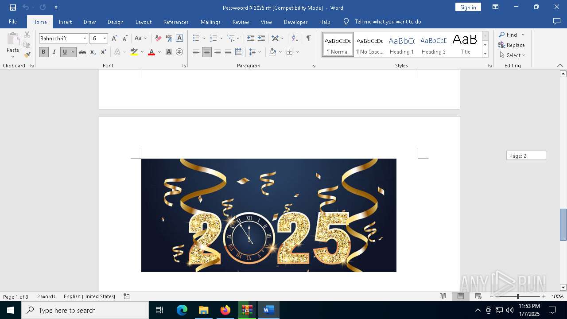This screenshot has width=567, height=319.
Task: Click the zoom slider handle
Action: (x=518, y=296)
